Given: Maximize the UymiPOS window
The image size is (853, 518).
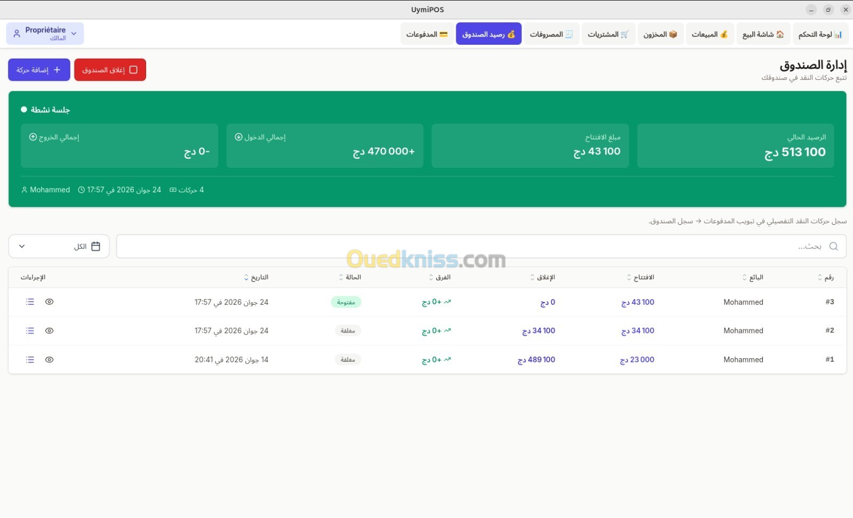Looking at the screenshot, I should coord(828,10).
